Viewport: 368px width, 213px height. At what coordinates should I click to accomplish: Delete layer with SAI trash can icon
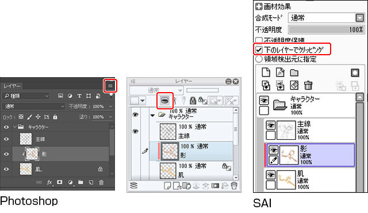click(x=308, y=85)
